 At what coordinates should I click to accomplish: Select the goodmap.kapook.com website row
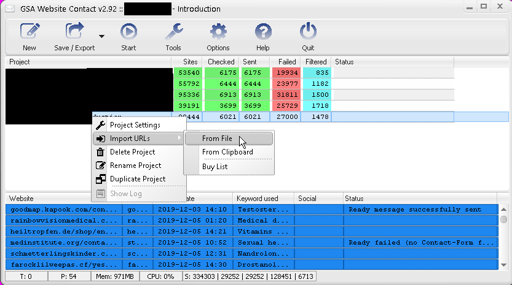click(252, 210)
